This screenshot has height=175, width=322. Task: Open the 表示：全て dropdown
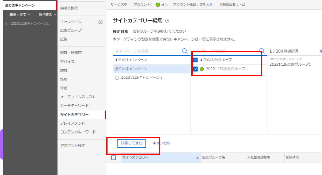click(x=20, y=15)
